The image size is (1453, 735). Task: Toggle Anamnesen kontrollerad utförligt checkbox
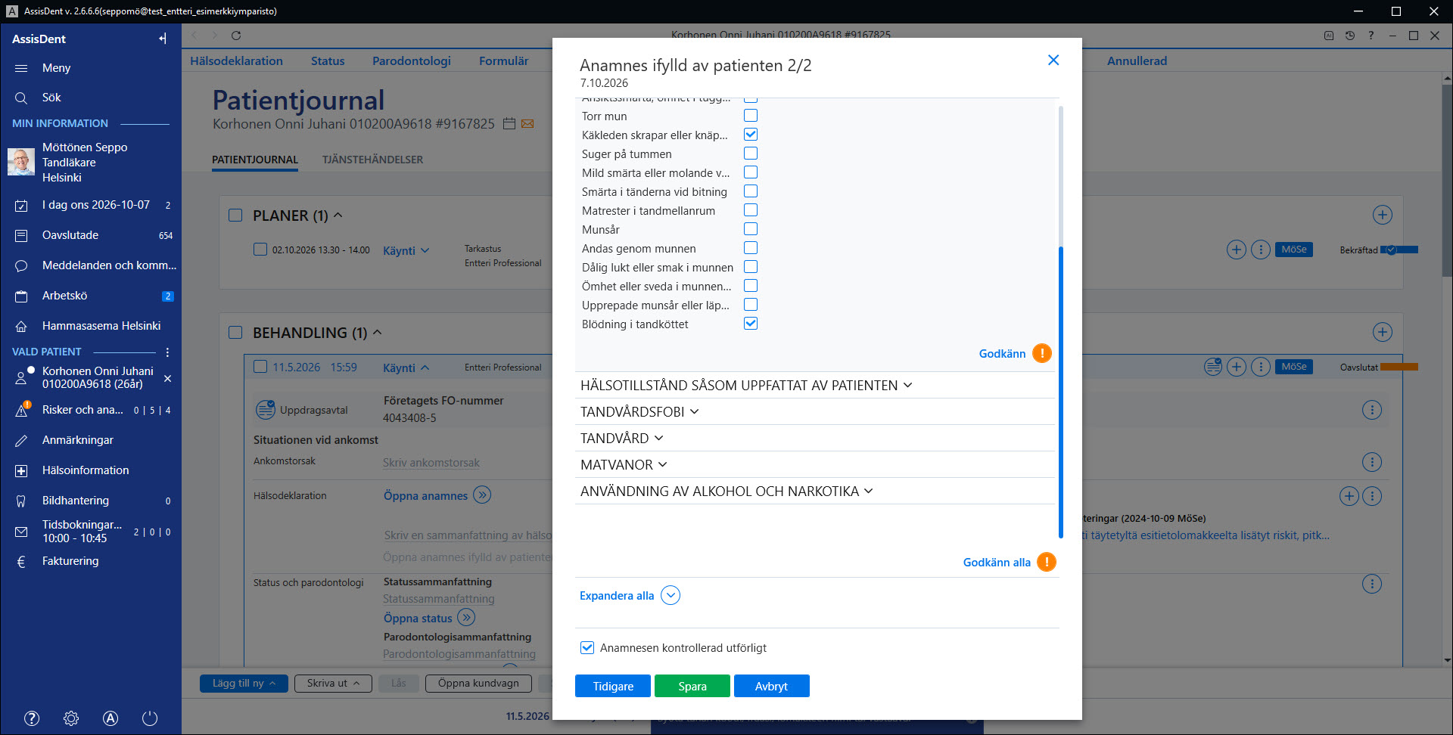(587, 647)
